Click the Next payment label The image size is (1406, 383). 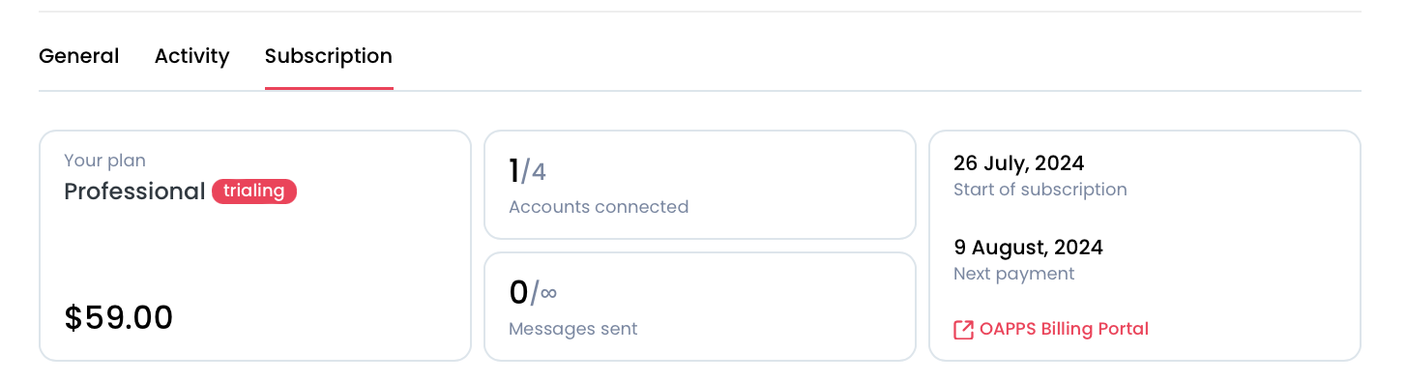[x=1014, y=274]
